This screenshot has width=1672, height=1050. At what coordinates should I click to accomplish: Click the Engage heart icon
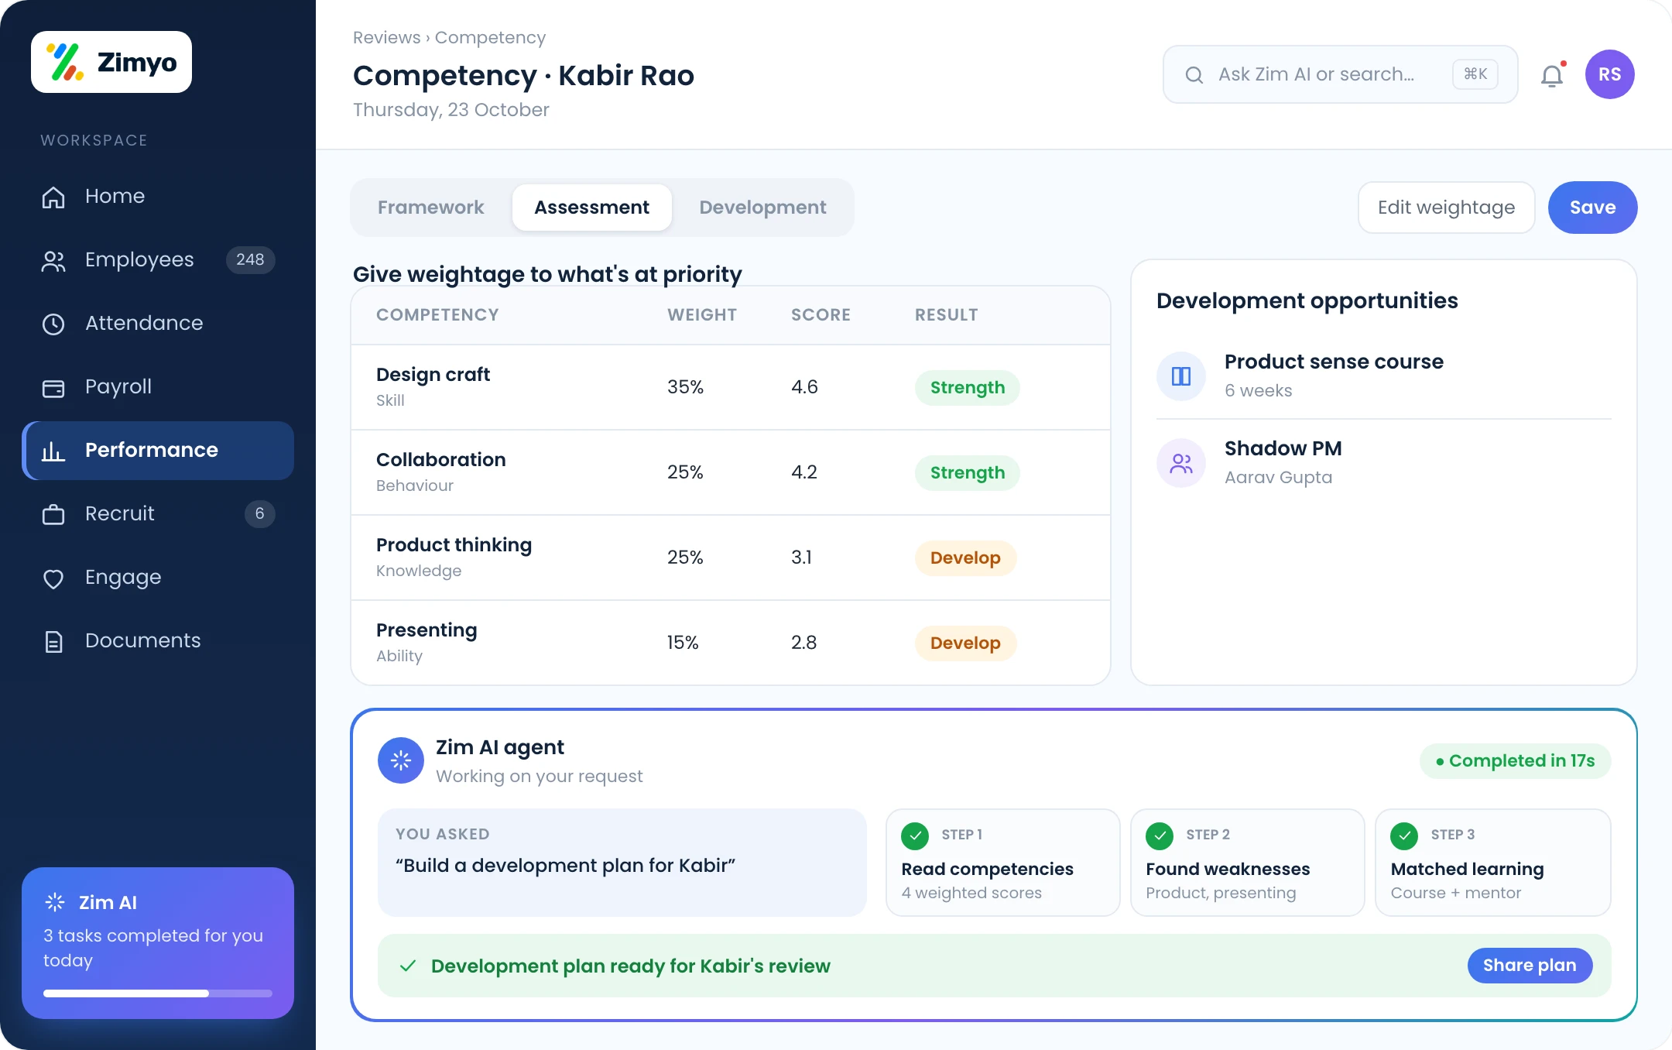point(53,578)
